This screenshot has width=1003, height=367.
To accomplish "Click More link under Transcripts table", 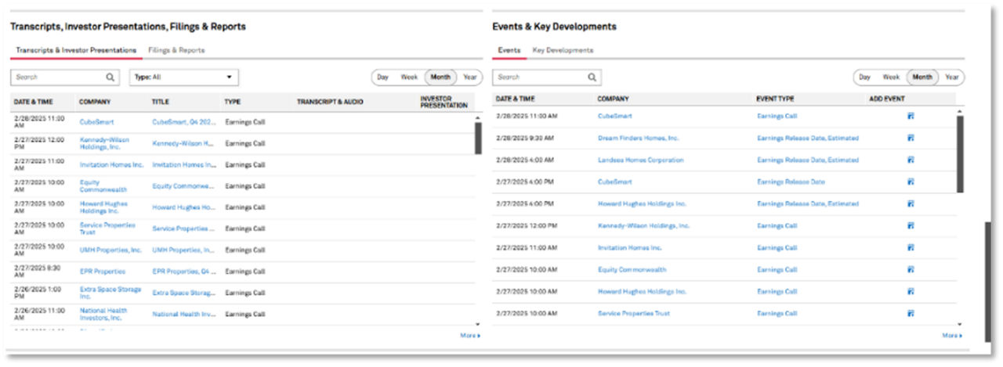I will click(470, 336).
